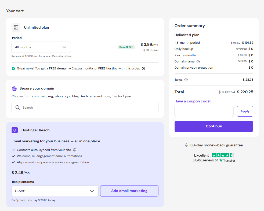This screenshot has width=264, height=211.
Task: Click the $ 2.49/mo Reach price
Action: (20, 173)
